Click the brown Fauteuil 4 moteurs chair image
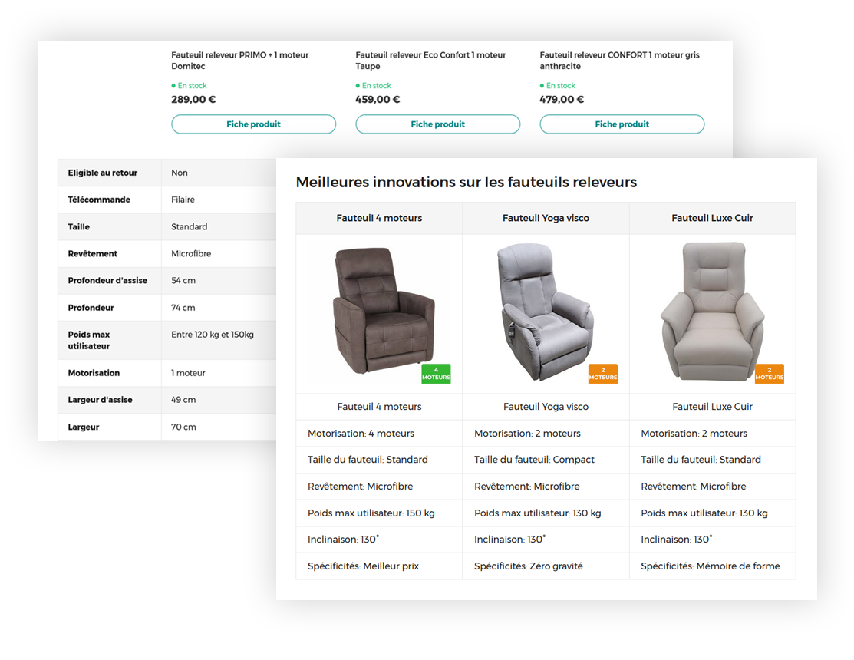854x660 pixels. coord(384,310)
